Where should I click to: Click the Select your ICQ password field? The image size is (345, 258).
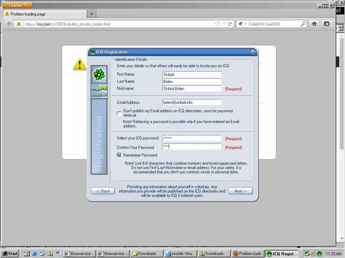tap(192, 138)
